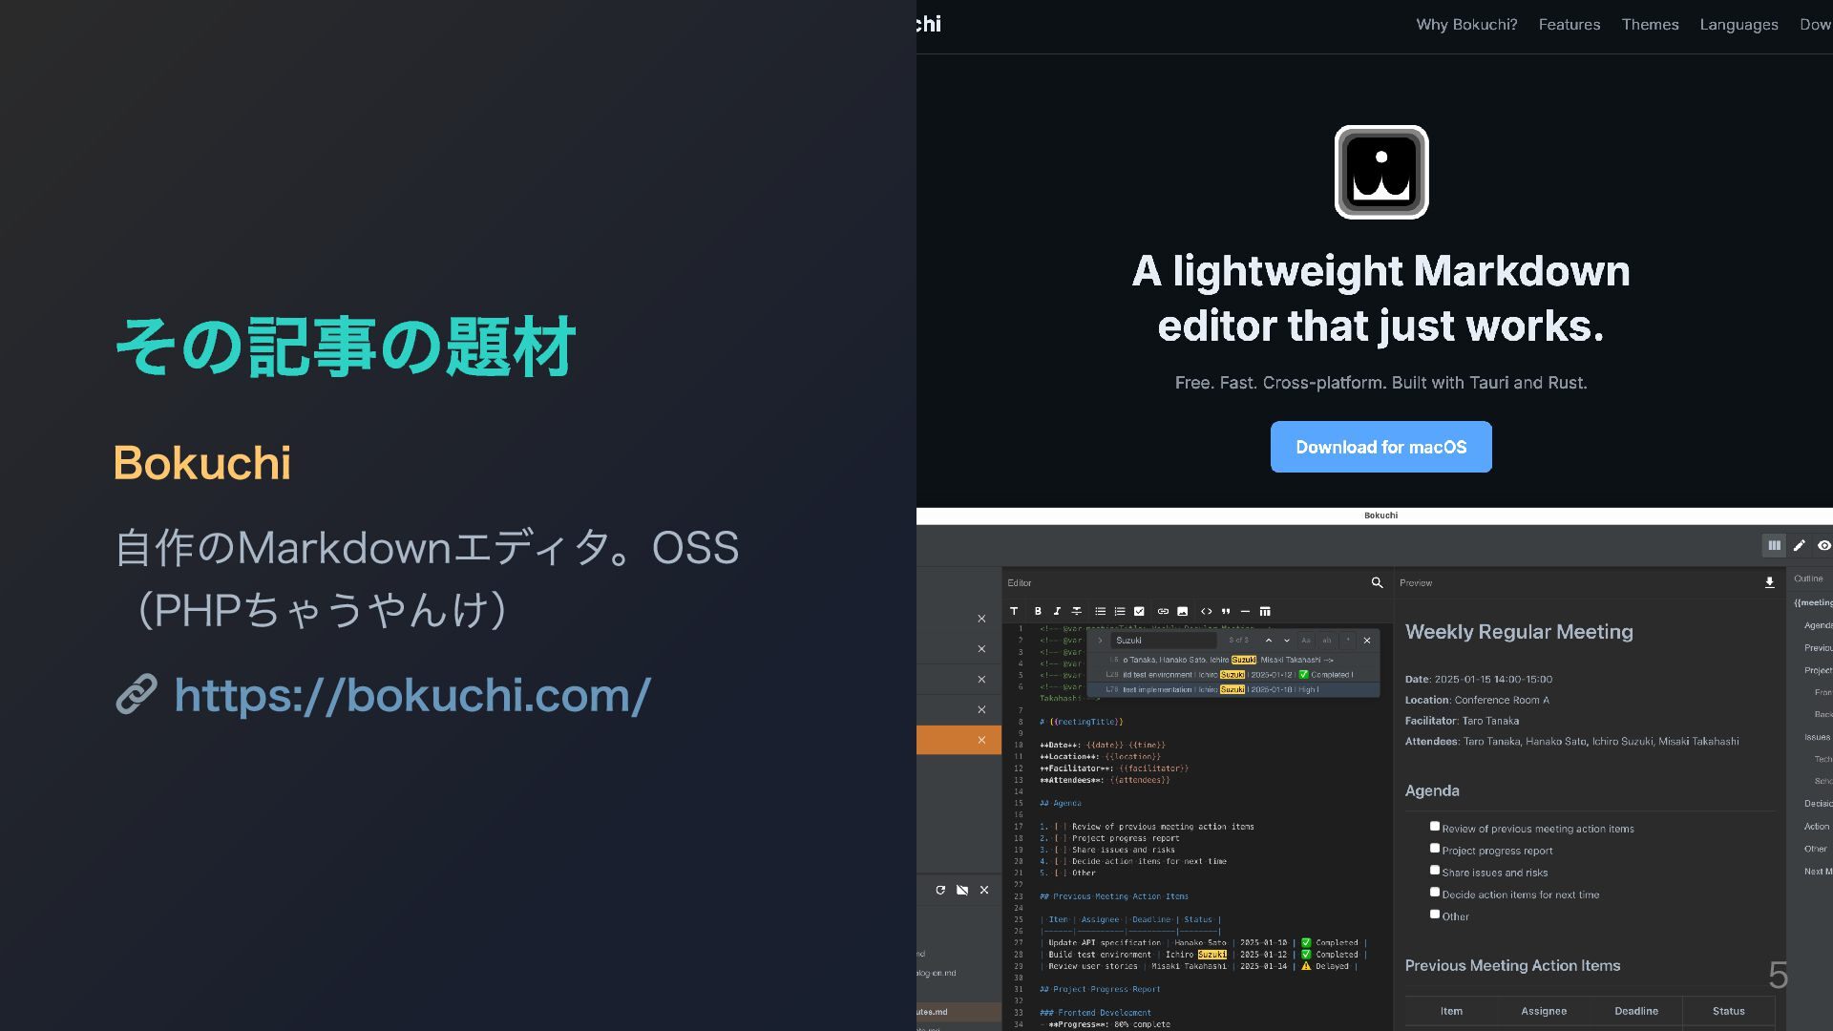Toggle case-sensitive 'Aa' search option
Image resolution: width=1833 pixels, height=1031 pixels.
point(1306,641)
